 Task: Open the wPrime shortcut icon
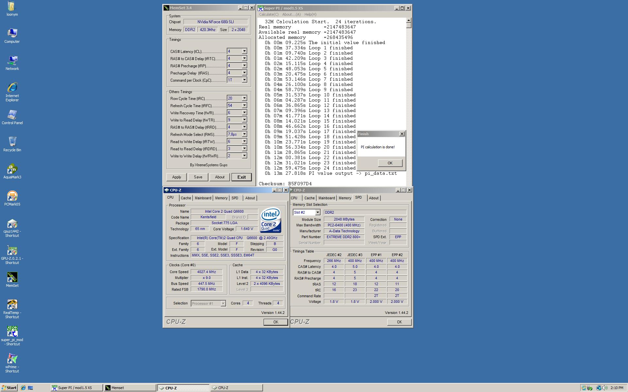(x=12, y=363)
